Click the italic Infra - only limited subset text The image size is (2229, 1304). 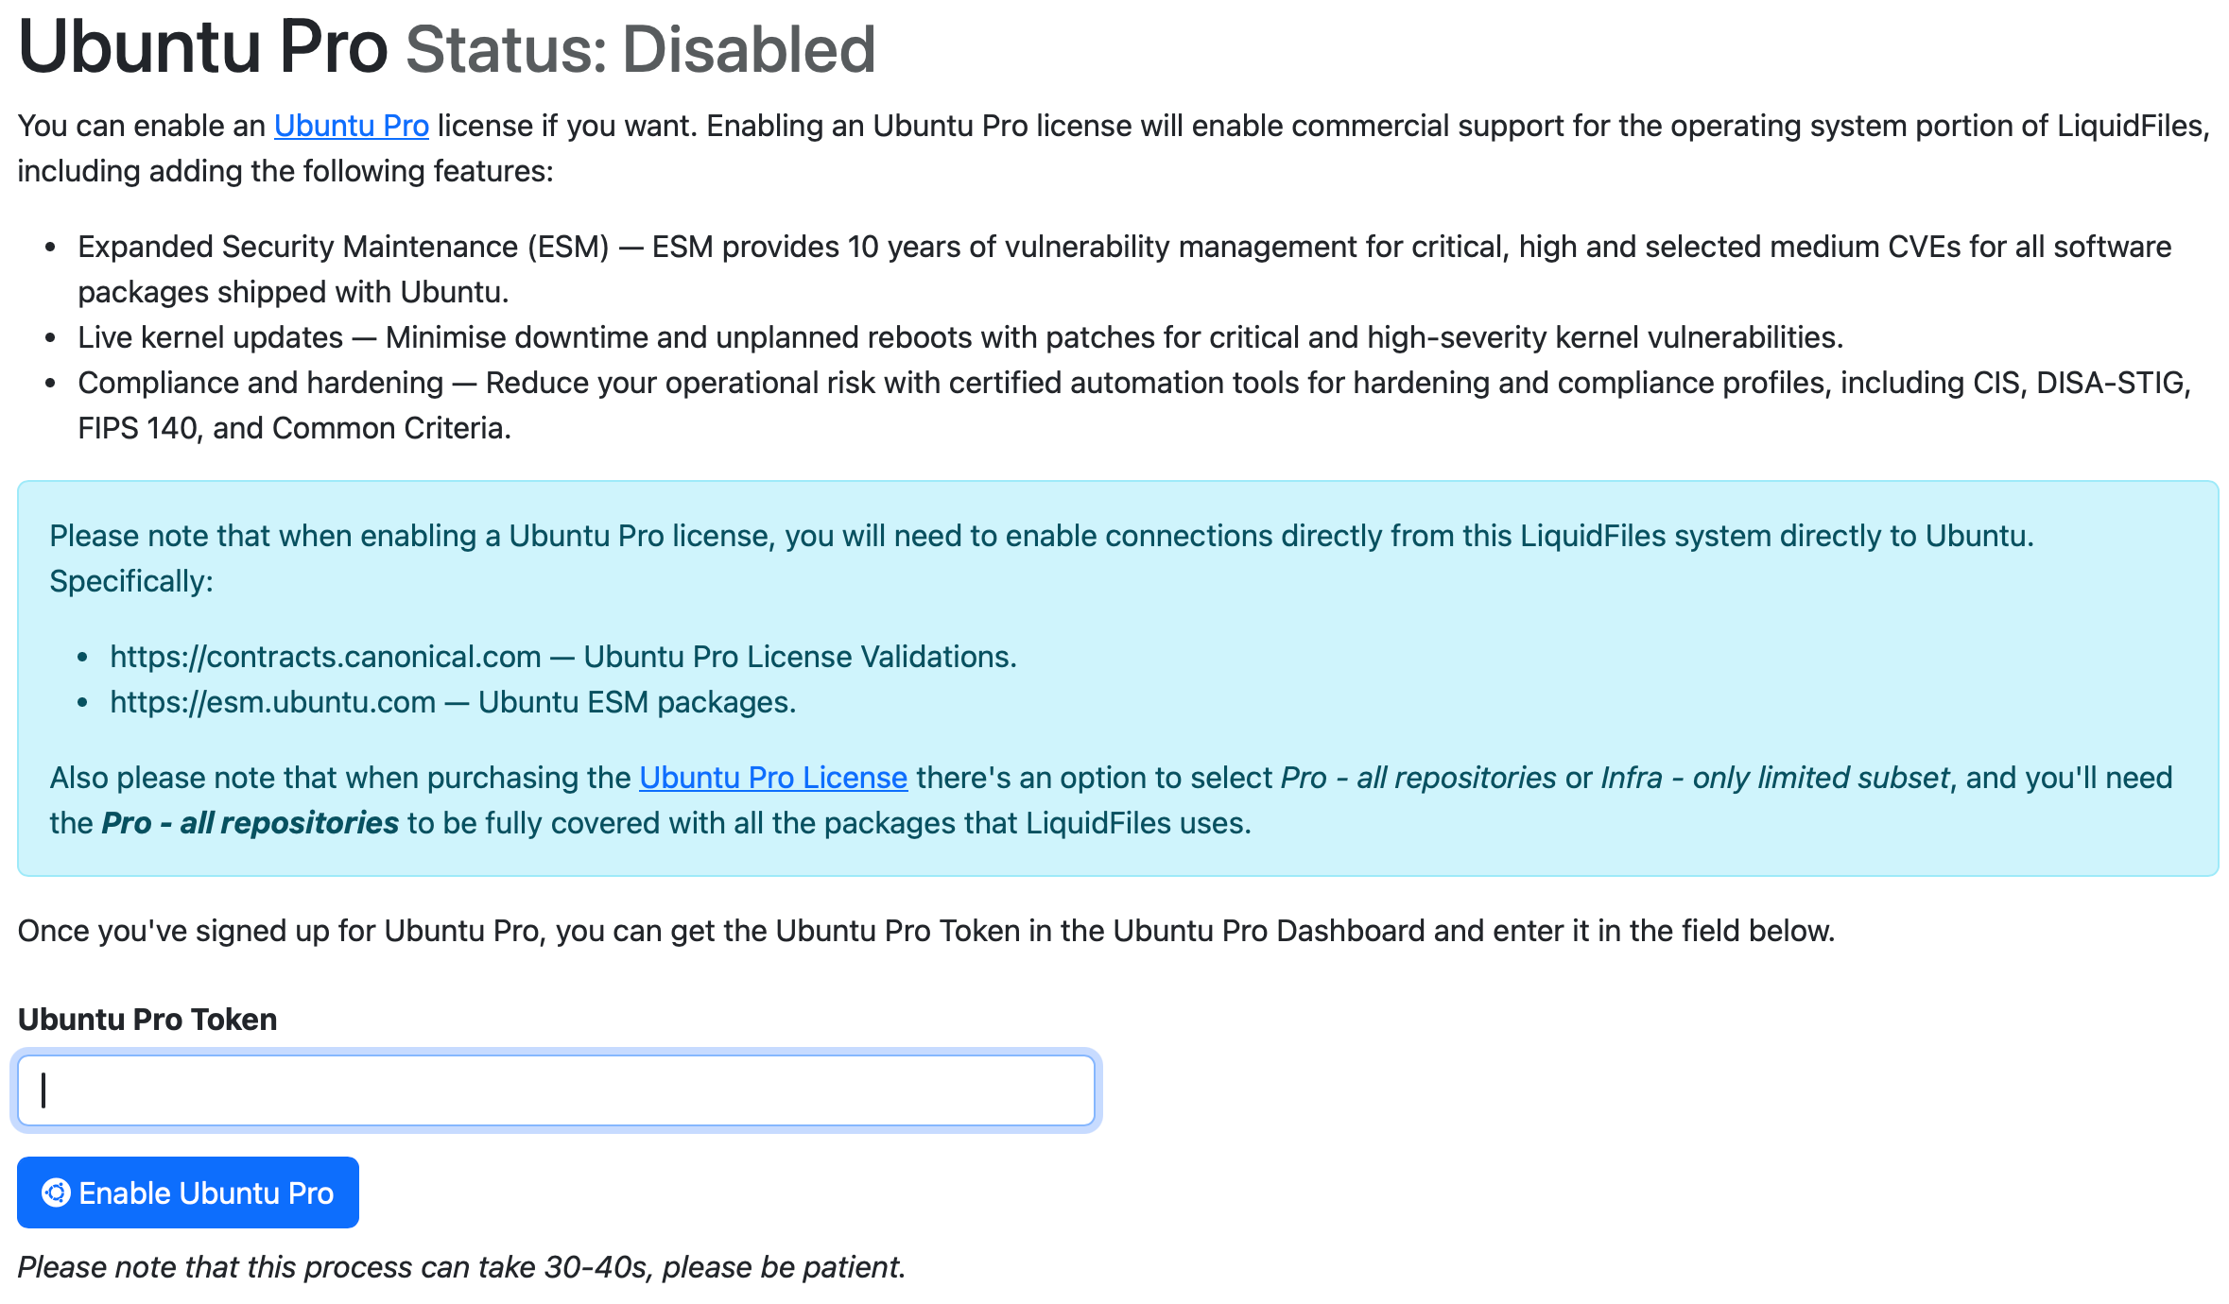tap(1774, 778)
